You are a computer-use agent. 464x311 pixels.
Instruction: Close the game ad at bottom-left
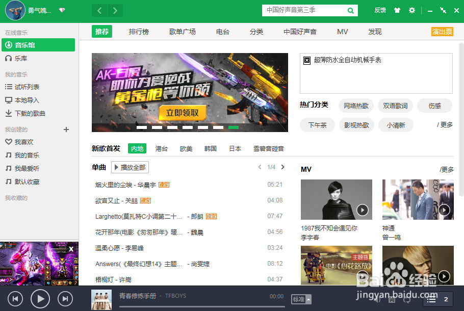point(71,249)
